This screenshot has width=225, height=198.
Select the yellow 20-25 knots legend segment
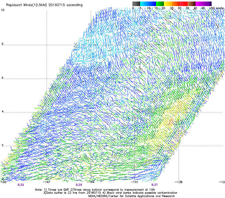tap(168, 4)
